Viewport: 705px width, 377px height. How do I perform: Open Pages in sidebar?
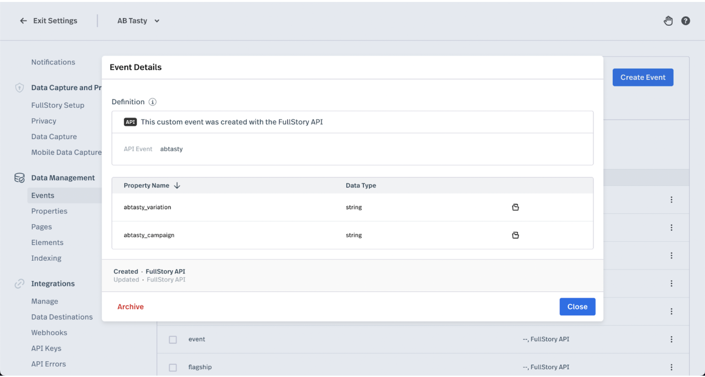[x=41, y=227]
